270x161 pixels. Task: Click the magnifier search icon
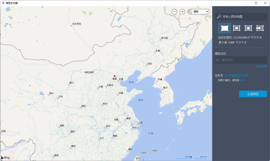[219, 17]
